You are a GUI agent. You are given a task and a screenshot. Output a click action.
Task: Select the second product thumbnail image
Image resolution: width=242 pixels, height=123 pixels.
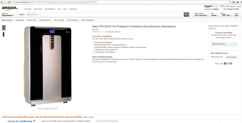4,34
